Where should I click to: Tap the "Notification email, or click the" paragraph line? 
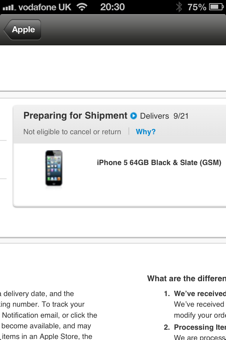(49, 315)
